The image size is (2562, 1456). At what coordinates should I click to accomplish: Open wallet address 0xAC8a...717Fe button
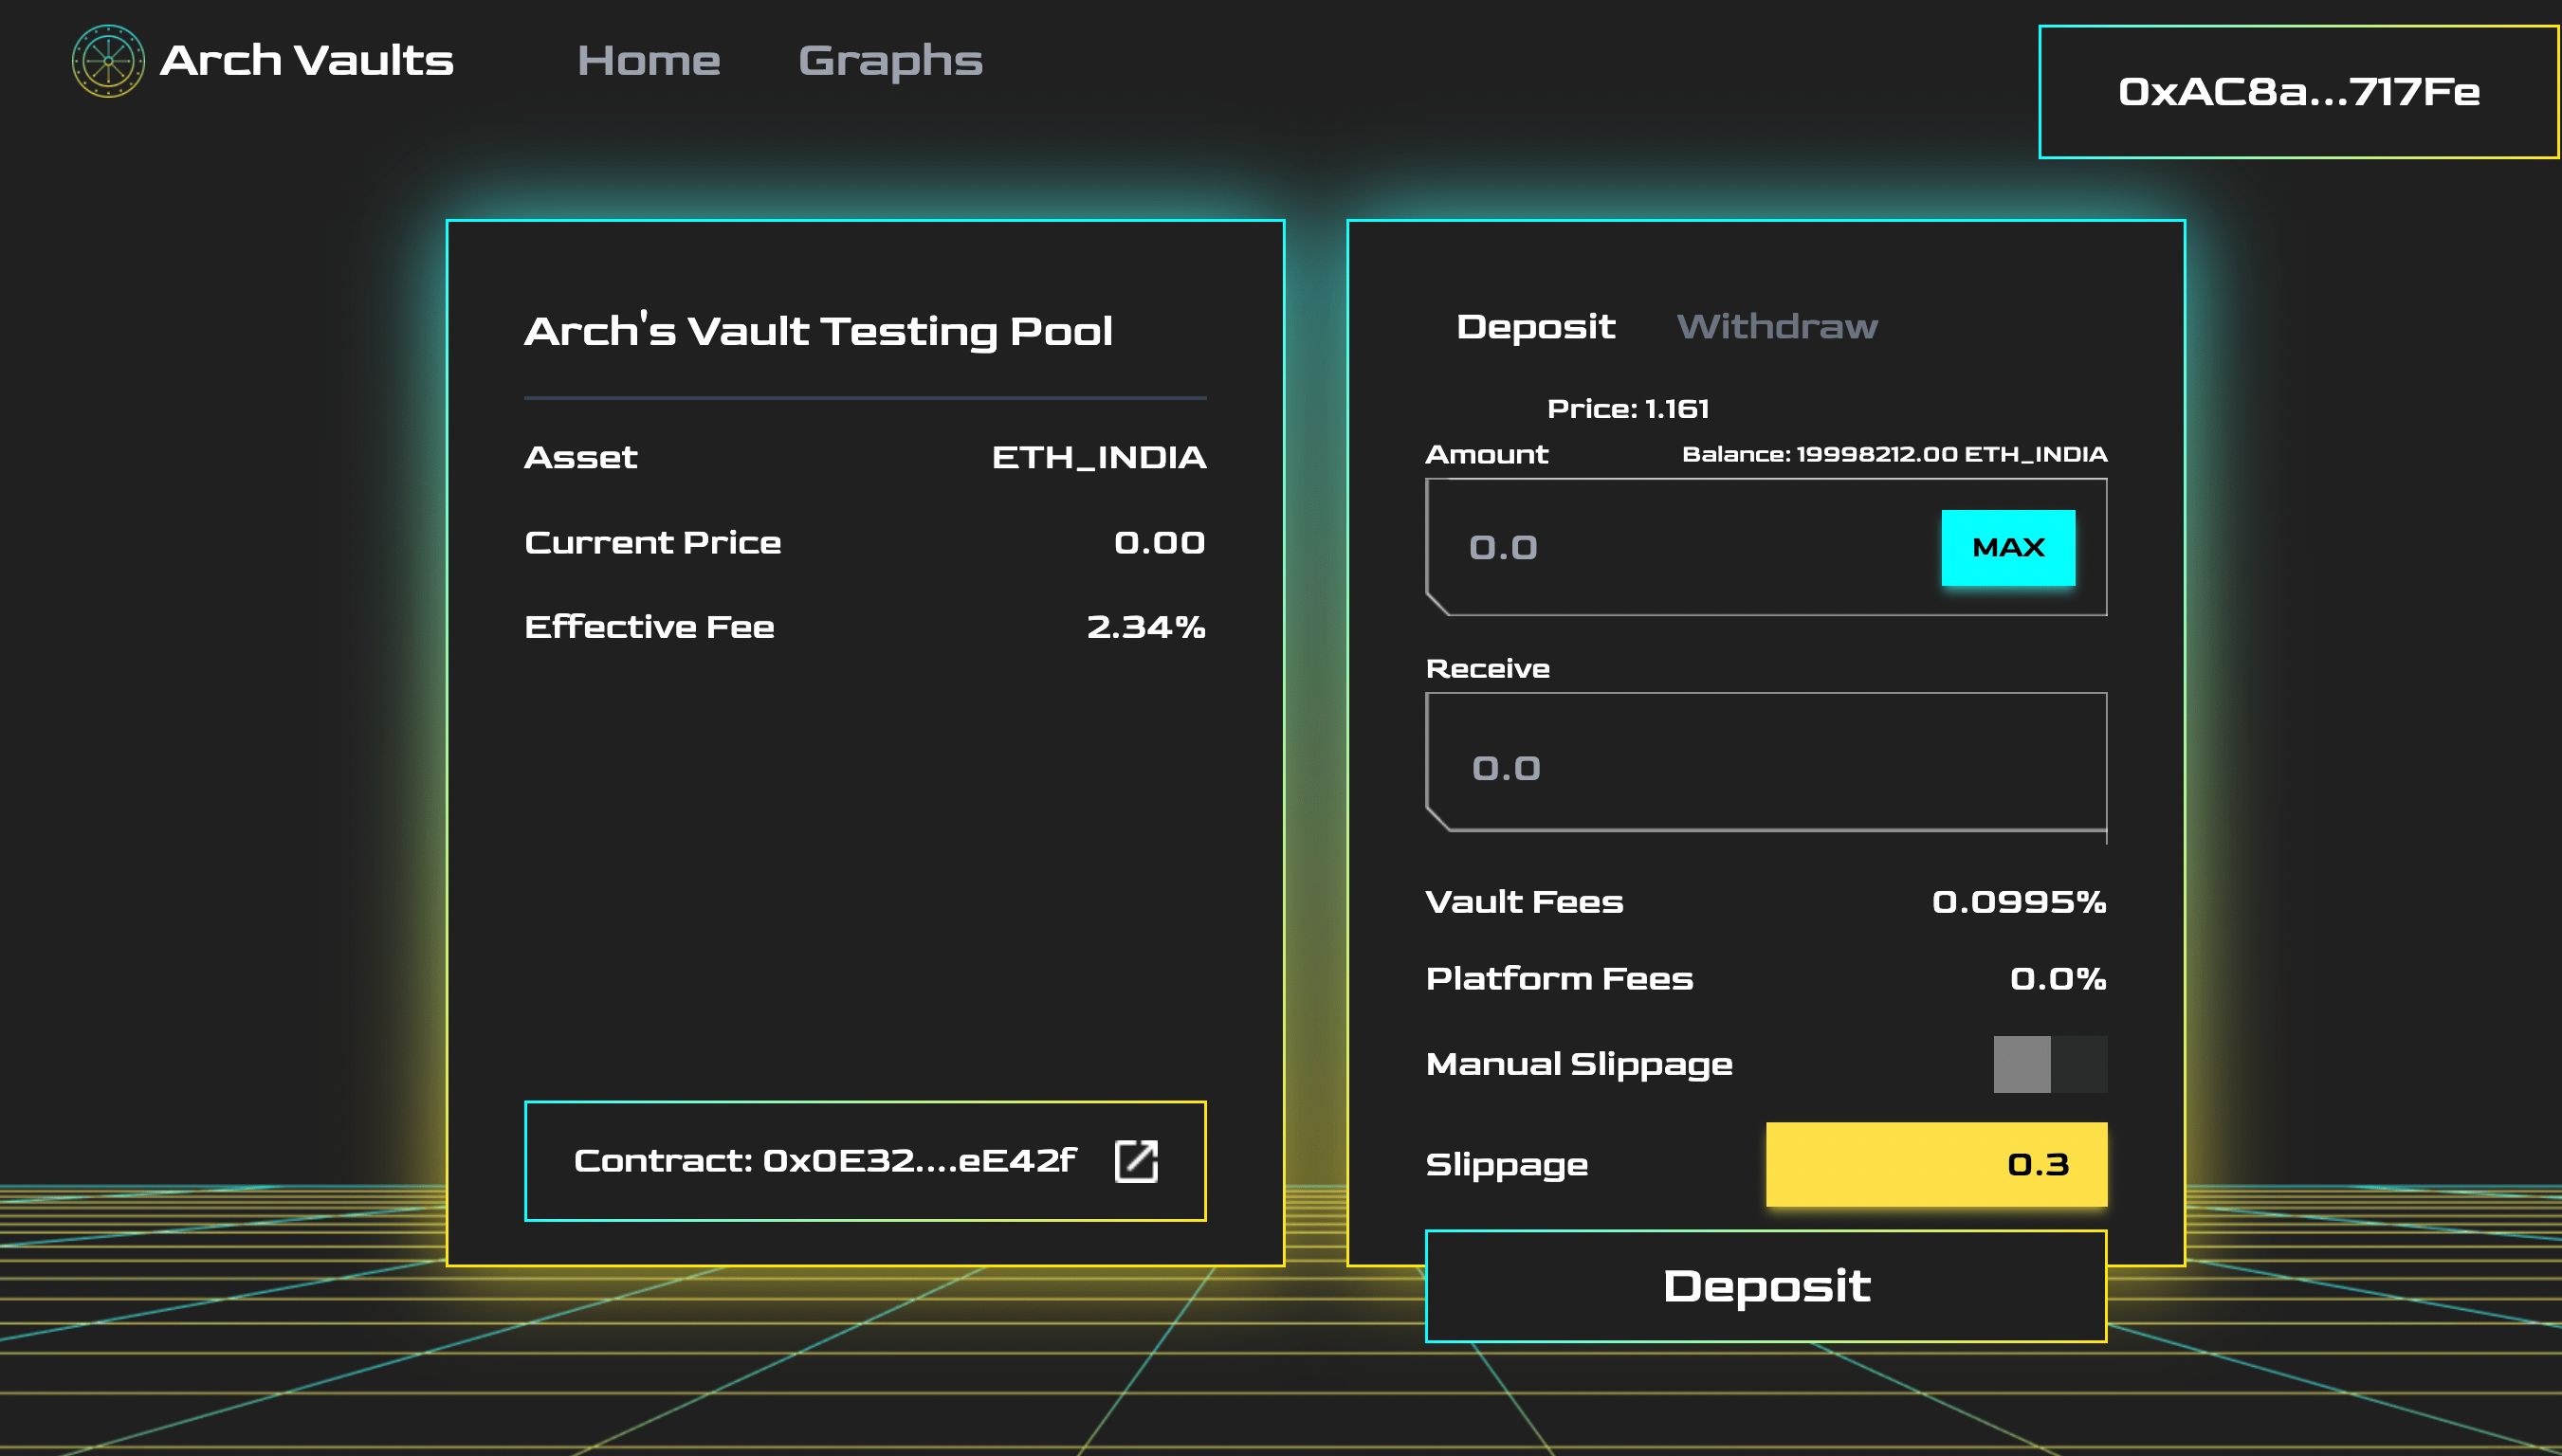point(2298,92)
